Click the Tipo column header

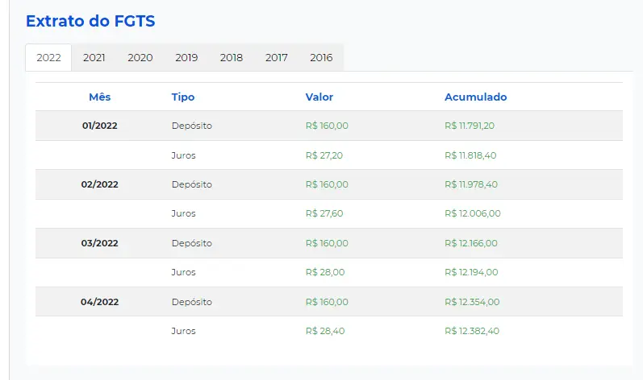coord(183,97)
